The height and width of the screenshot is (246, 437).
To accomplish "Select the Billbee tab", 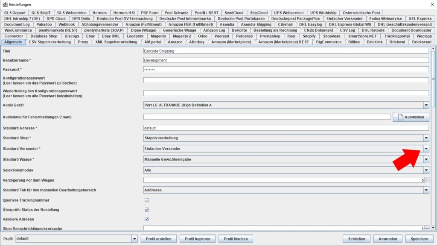I will 354,42.
